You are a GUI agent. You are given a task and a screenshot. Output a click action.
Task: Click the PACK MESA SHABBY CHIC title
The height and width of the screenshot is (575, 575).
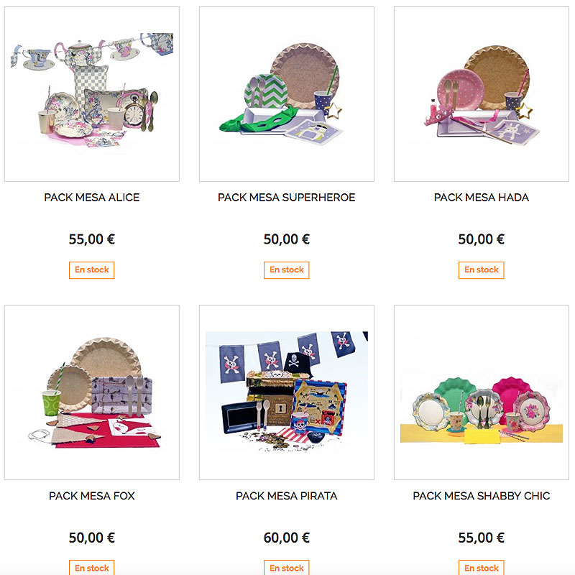pos(481,496)
